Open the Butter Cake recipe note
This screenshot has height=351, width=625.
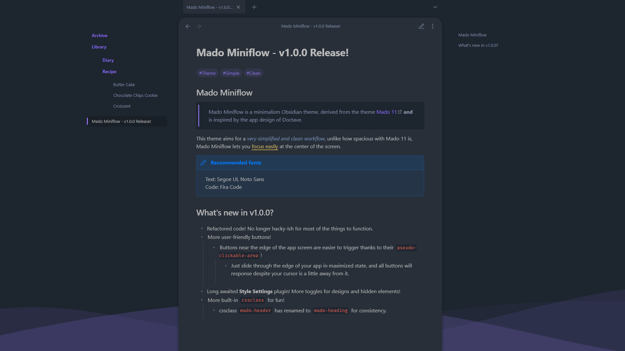(124, 84)
